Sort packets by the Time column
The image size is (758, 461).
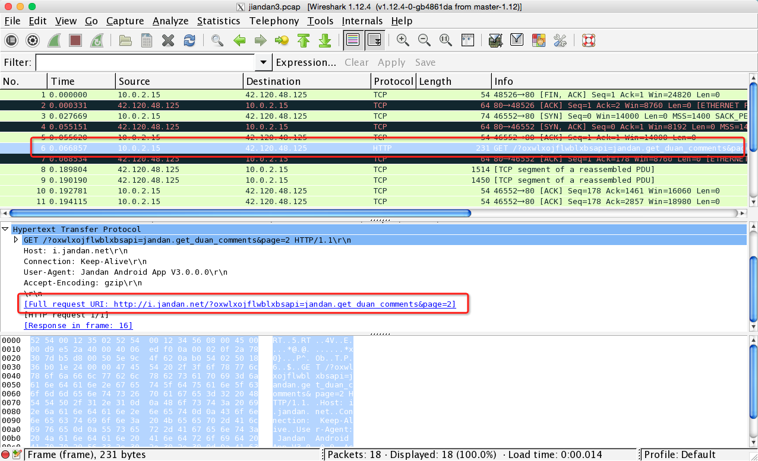81,81
